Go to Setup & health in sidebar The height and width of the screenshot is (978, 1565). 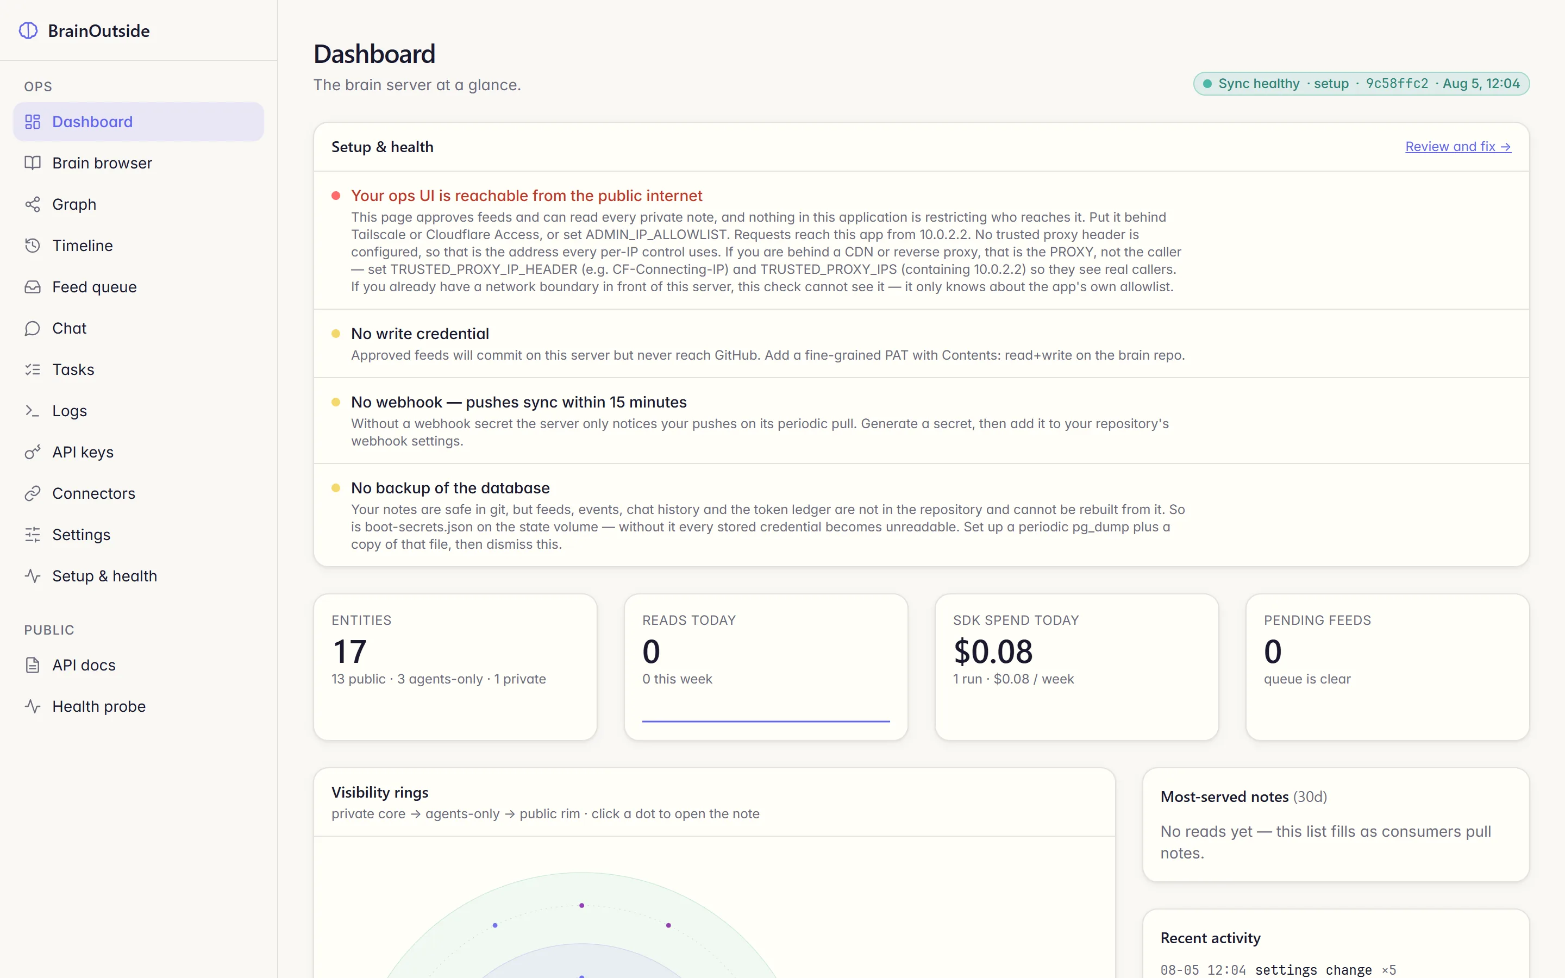tap(139, 576)
